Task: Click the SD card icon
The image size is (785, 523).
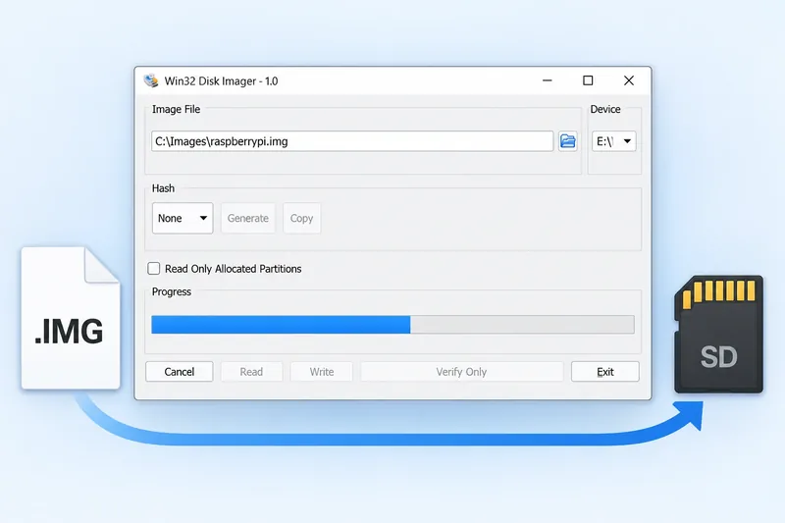Action: [x=718, y=334]
